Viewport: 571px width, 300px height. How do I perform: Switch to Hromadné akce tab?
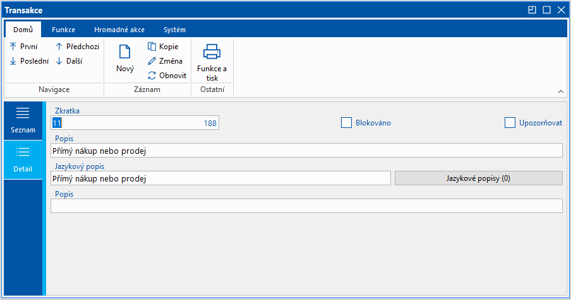tap(119, 30)
